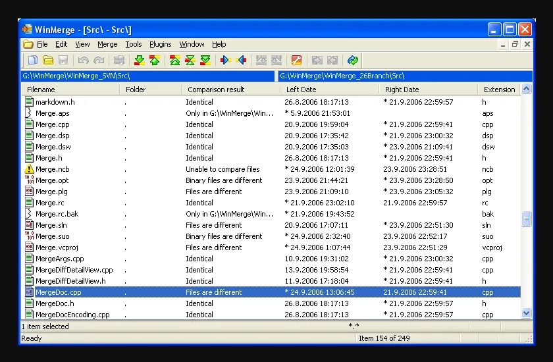This screenshot has height=362, width=553.
Task: Select the MergeDiffDetailView.cpp file
Action: (74, 270)
